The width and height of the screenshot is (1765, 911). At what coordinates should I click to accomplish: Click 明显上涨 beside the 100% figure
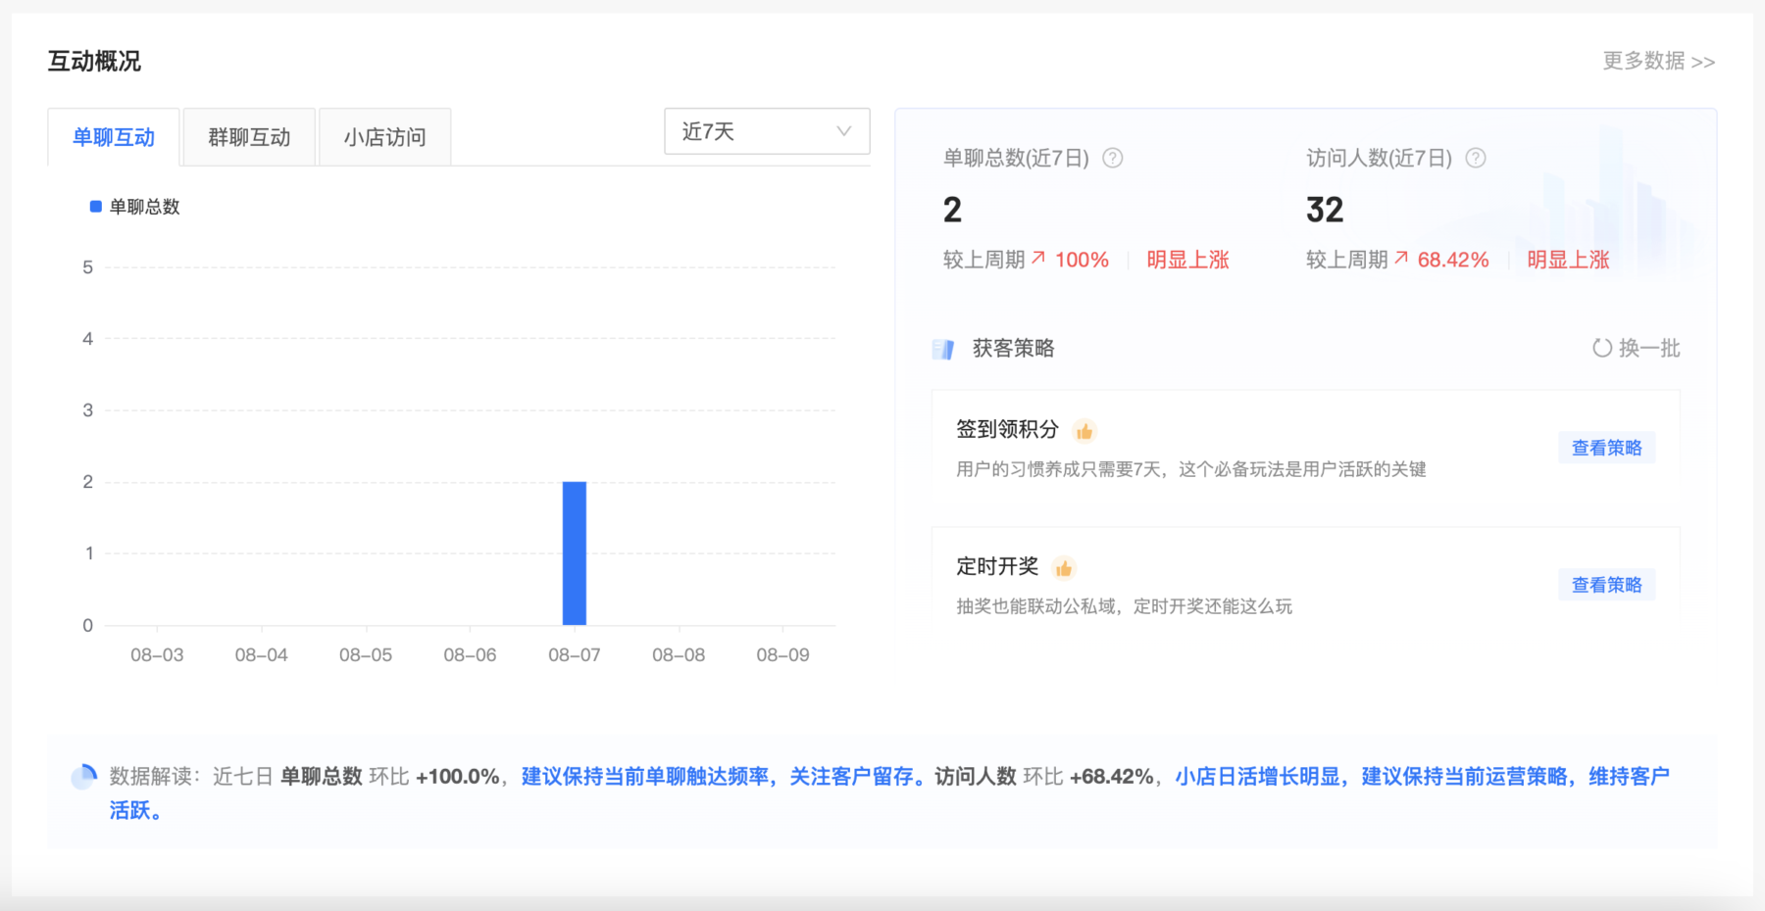(x=1187, y=260)
